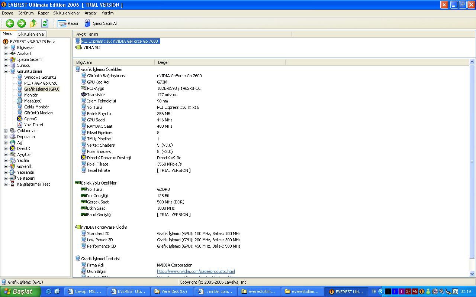This screenshot has height=297, width=476.
Task: Click the Up level toolbar icon
Action: pyautogui.click(x=33, y=23)
